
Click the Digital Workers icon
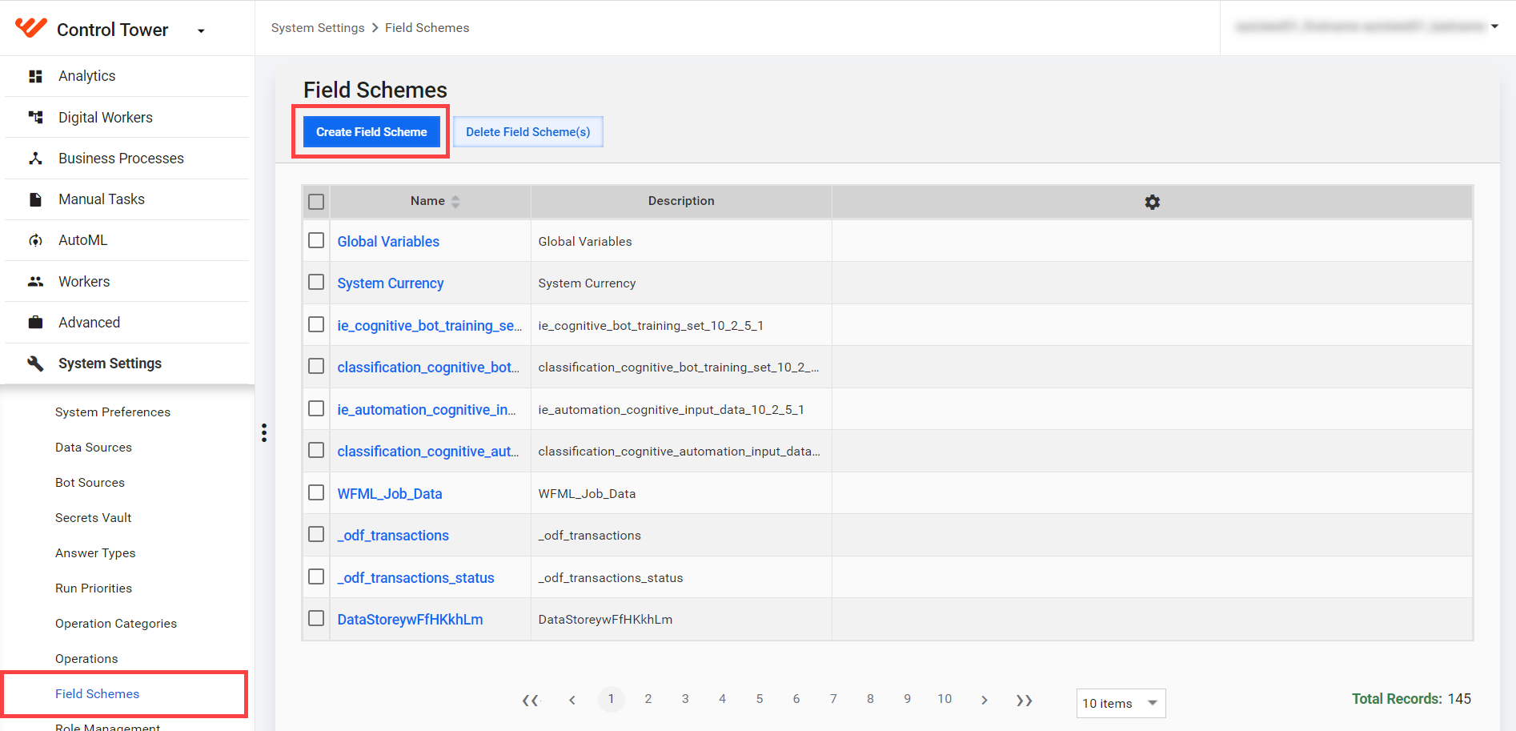tap(35, 118)
